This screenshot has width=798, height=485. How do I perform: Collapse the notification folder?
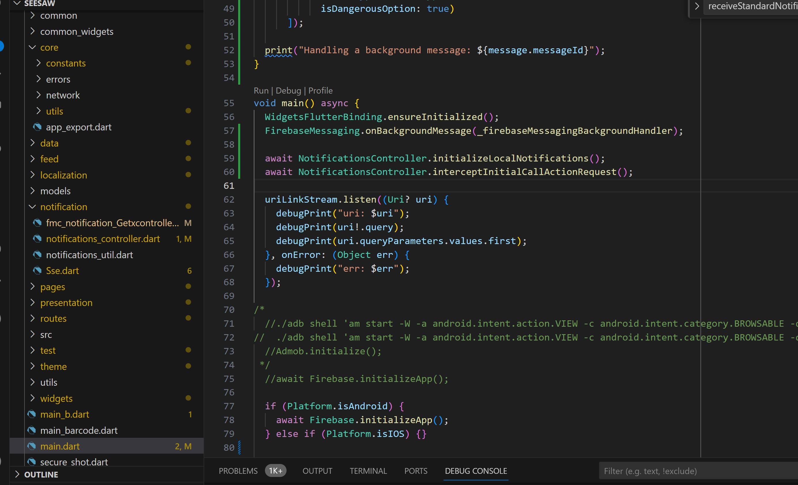pyautogui.click(x=32, y=207)
